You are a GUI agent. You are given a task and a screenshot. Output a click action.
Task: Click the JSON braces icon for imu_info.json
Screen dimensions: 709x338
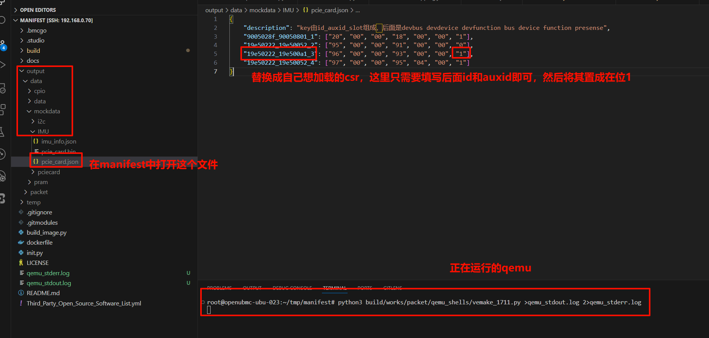(x=36, y=141)
